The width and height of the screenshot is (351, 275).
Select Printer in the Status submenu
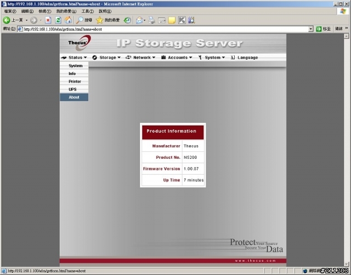(x=74, y=82)
